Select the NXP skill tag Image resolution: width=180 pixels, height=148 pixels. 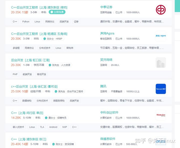click(65, 127)
